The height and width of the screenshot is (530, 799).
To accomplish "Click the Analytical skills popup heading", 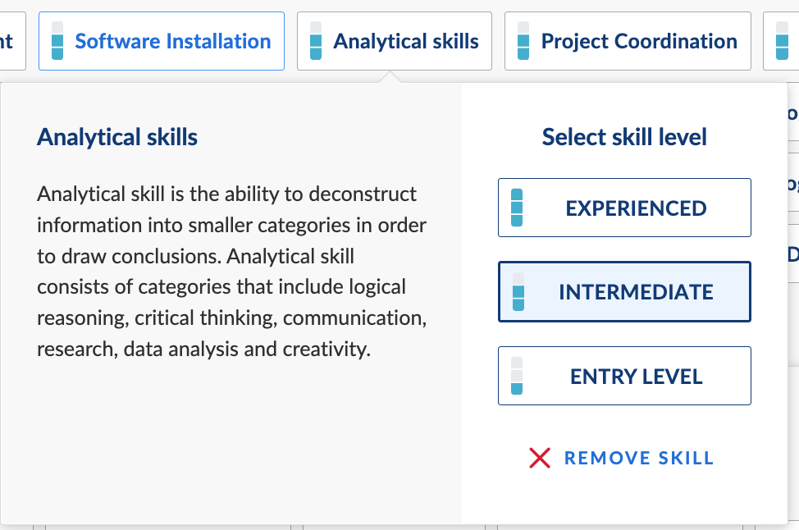I will (x=117, y=137).
